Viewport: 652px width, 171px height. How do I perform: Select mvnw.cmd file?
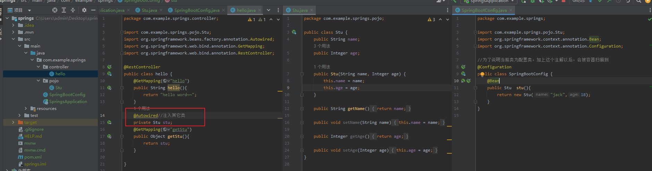coord(32,150)
